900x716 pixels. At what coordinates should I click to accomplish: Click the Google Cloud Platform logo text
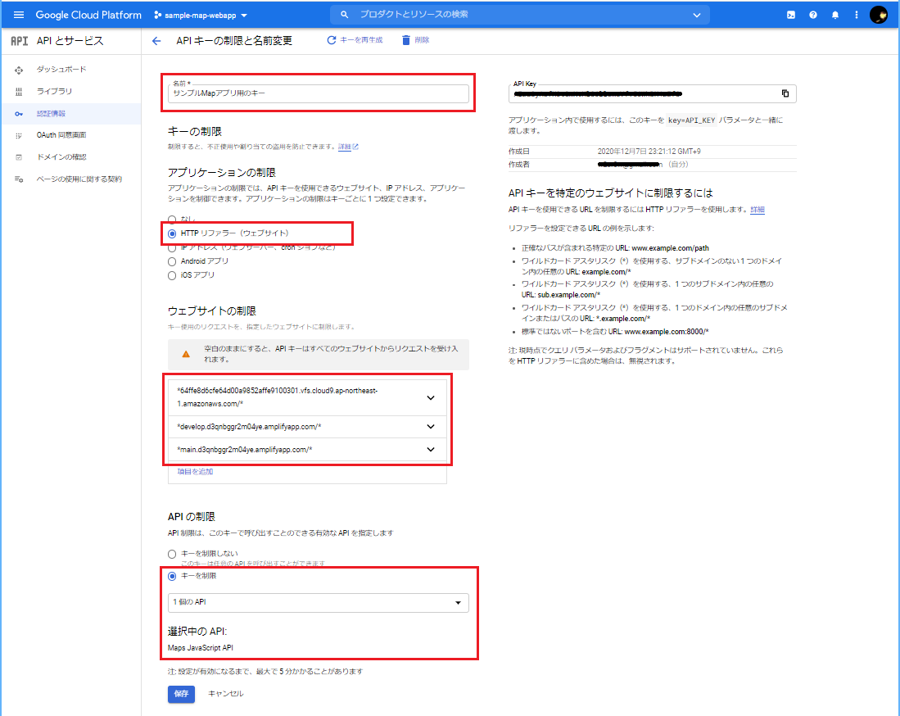[88, 15]
